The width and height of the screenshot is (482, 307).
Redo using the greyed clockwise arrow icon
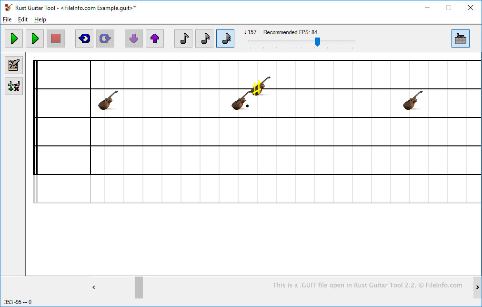coord(105,38)
